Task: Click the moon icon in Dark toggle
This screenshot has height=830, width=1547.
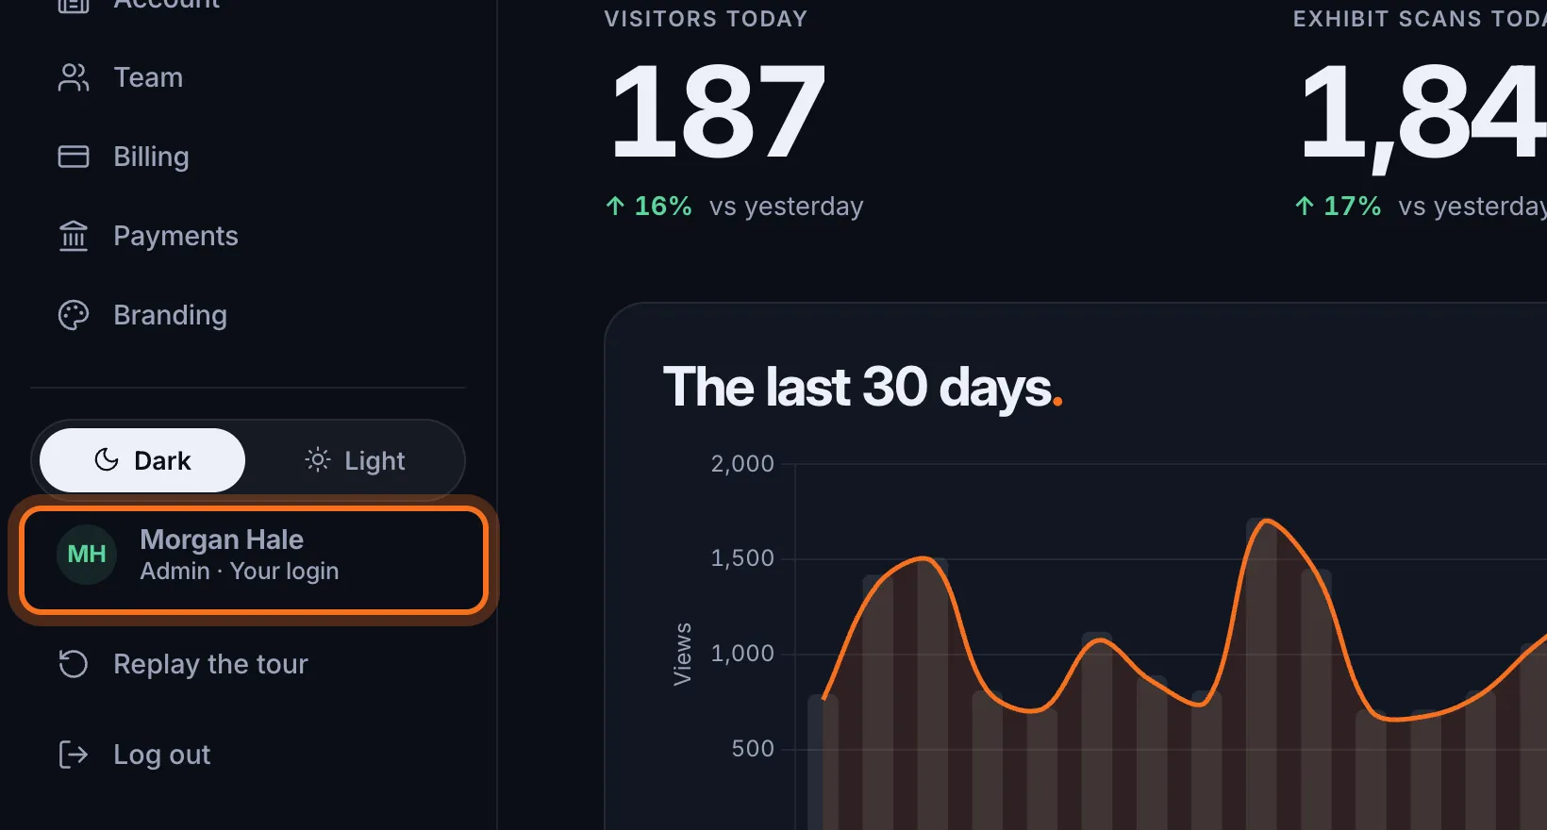Action: click(x=107, y=460)
